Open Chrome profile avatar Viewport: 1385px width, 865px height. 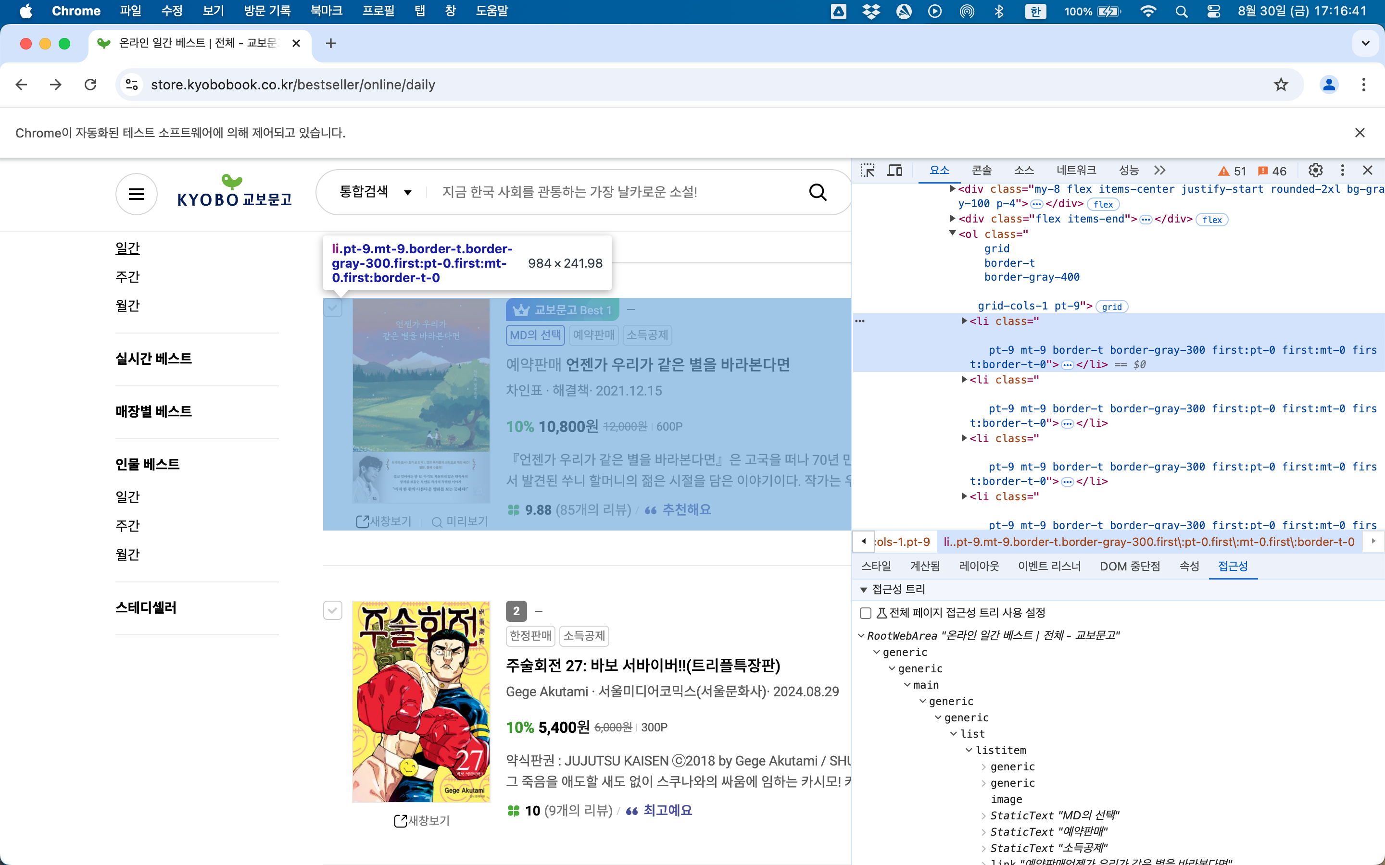pyautogui.click(x=1329, y=85)
